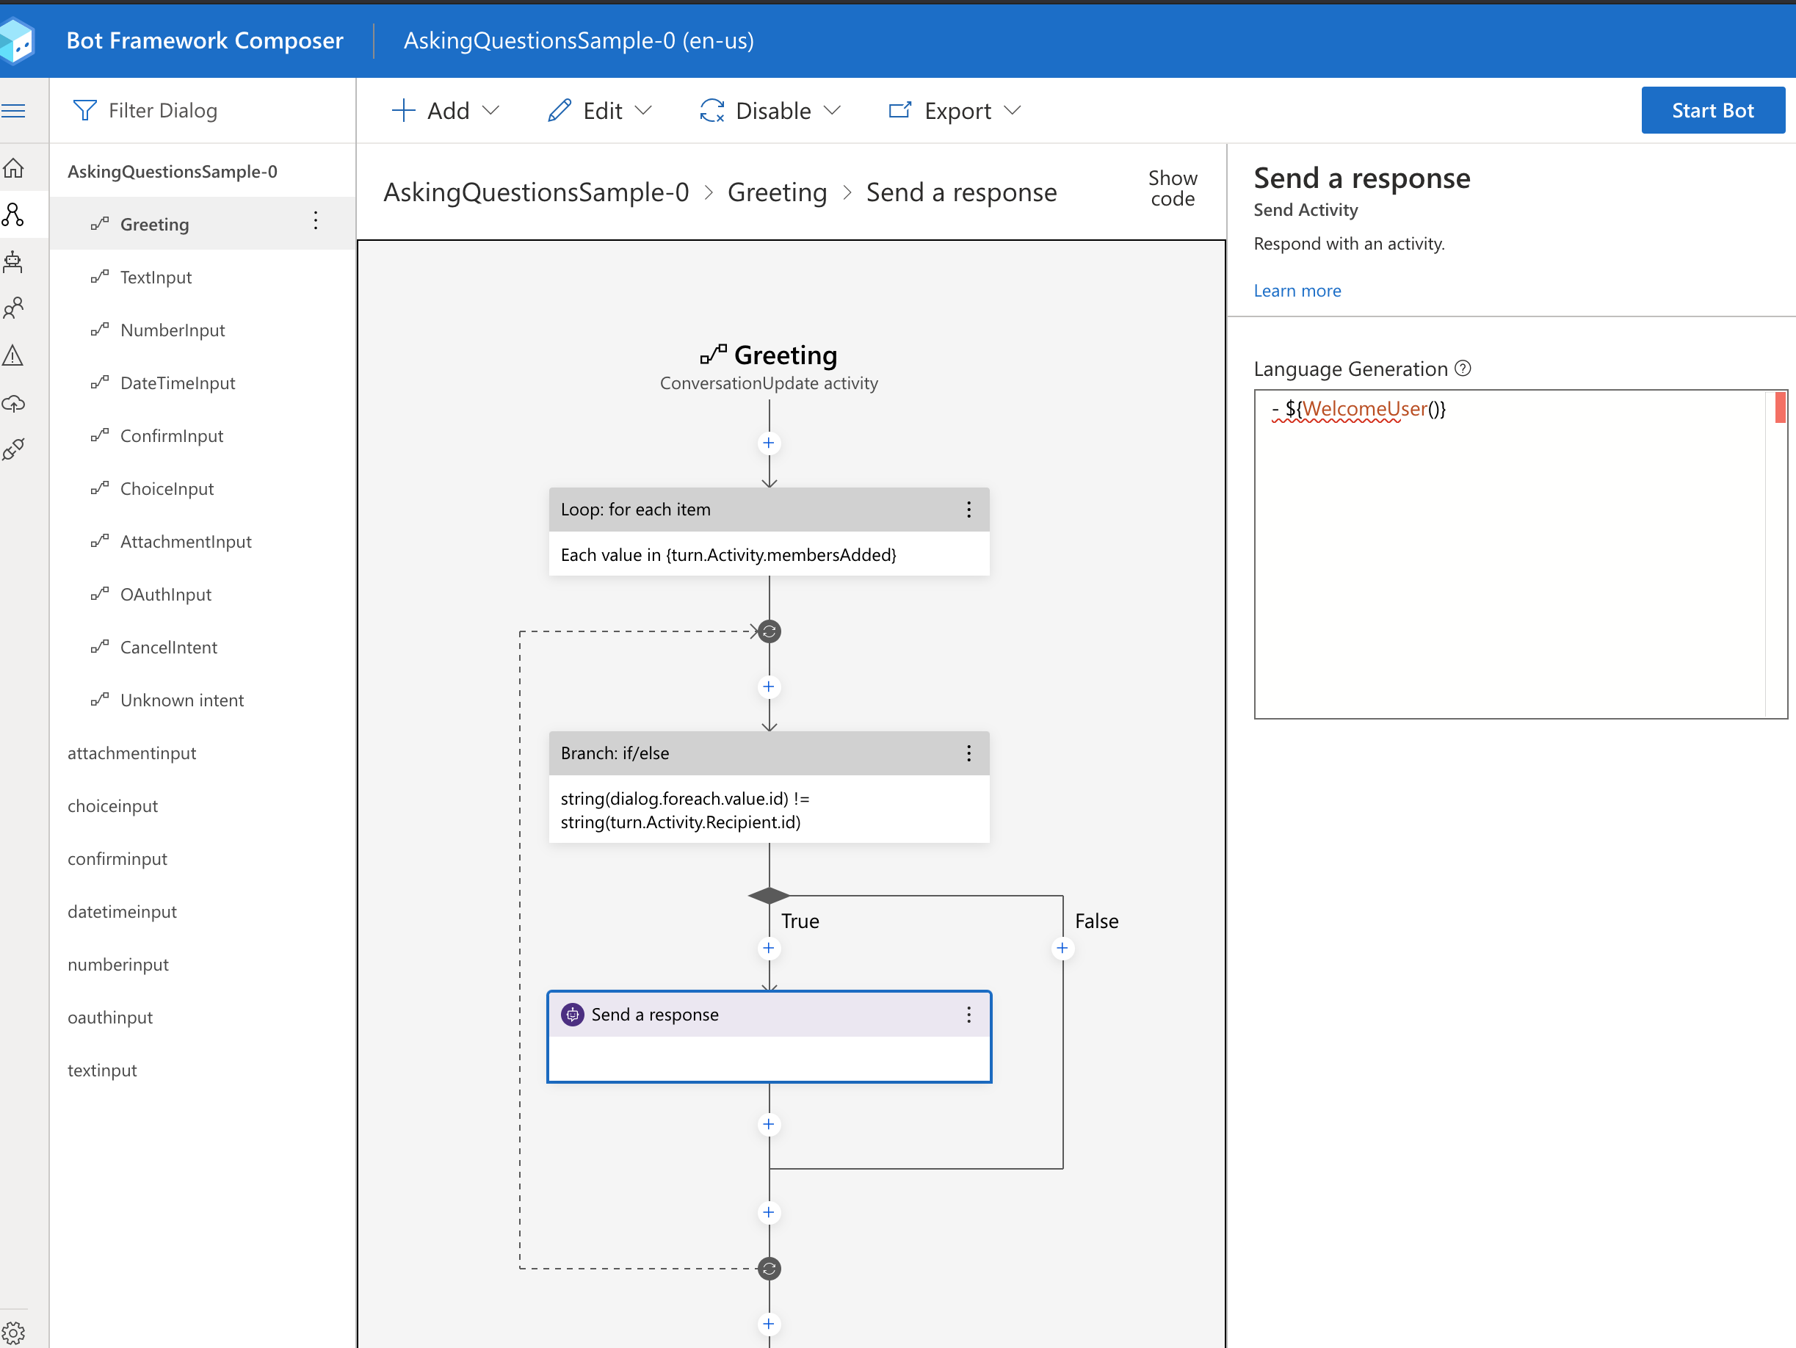
Task: Add an action in the True branch
Action: [x=769, y=948]
